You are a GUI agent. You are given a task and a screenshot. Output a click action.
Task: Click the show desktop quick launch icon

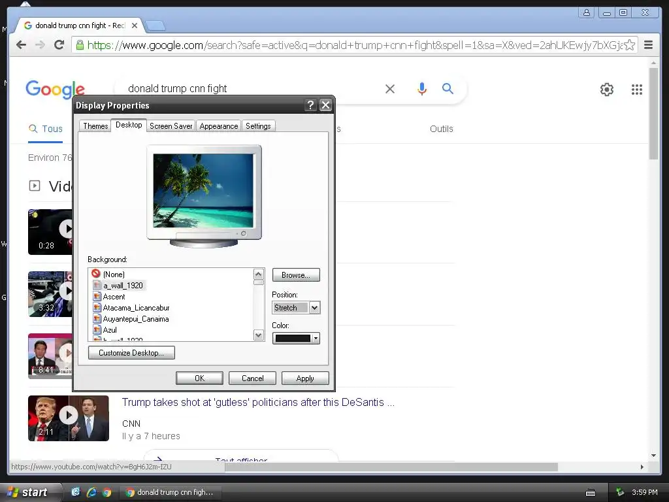(76, 492)
